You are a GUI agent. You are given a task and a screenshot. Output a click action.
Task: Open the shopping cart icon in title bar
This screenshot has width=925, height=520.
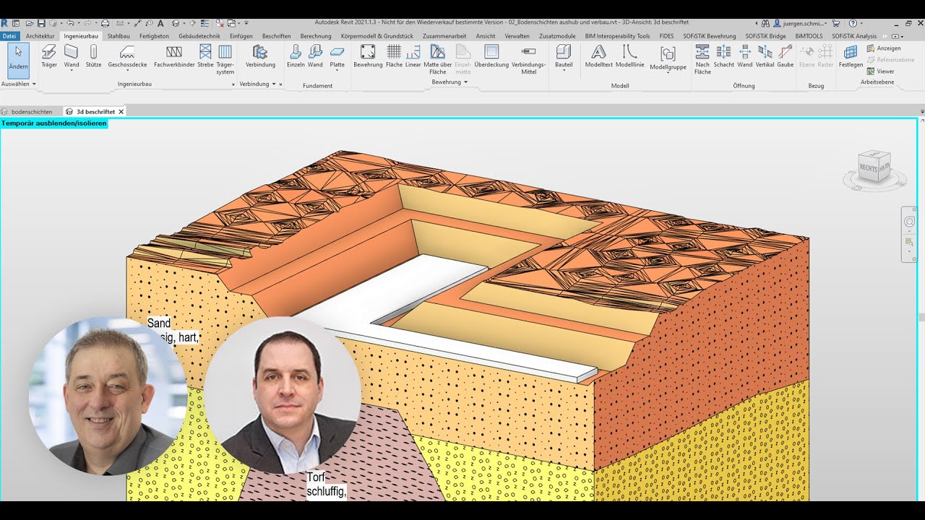coord(838,23)
